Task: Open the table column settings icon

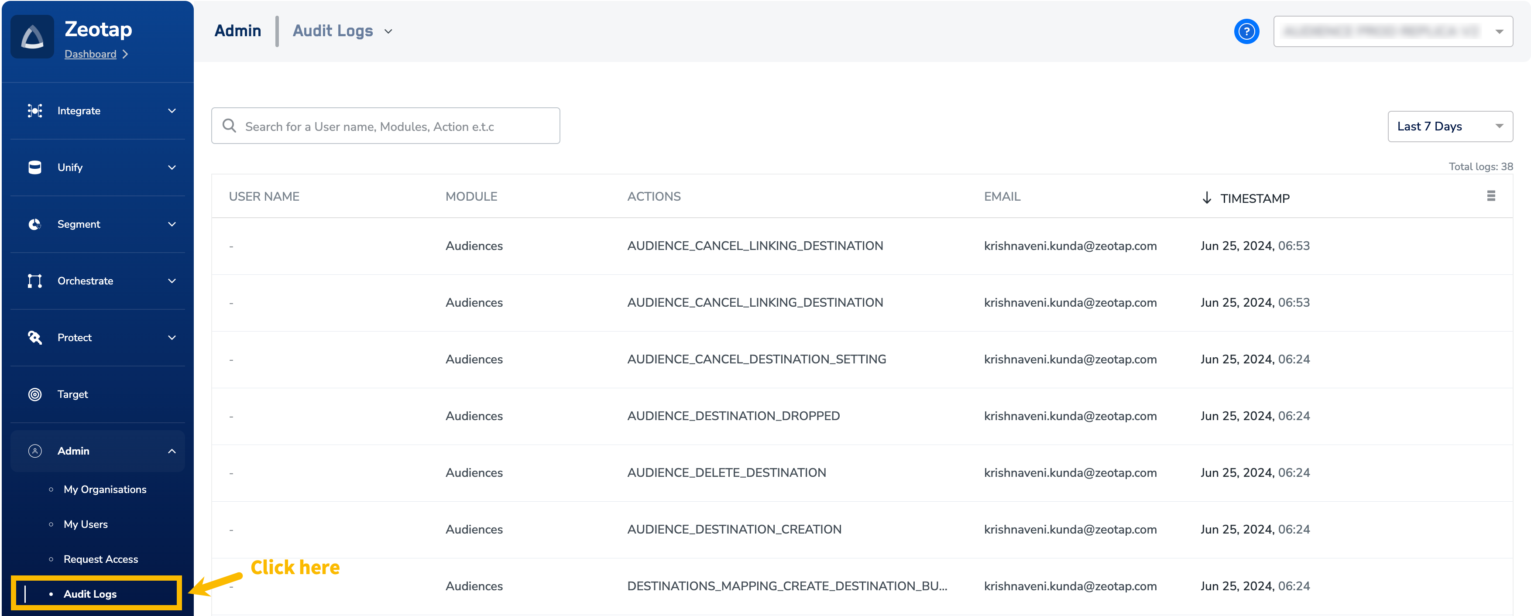Action: tap(1490, 196)
